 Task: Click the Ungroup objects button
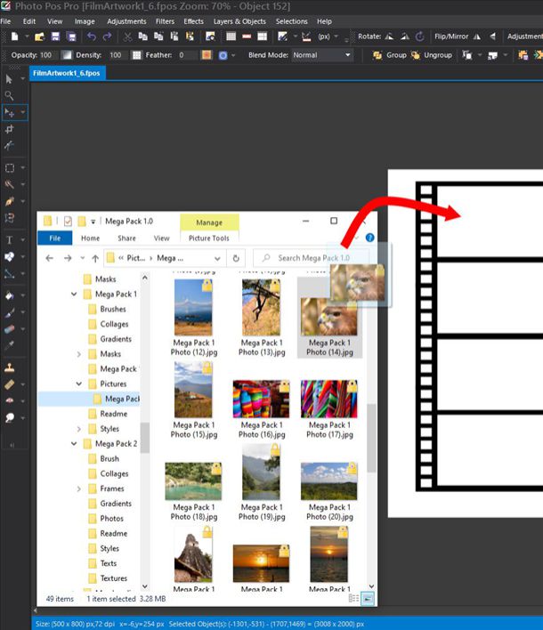pyautogui.click(x=432, y=55)
